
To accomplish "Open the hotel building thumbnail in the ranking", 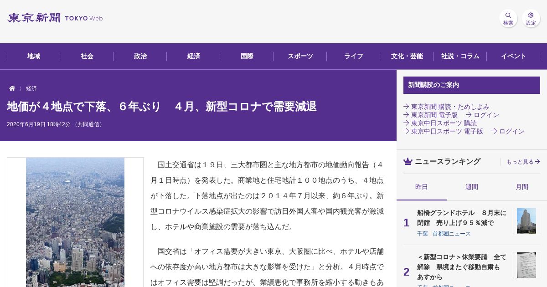I will point(526,221).
